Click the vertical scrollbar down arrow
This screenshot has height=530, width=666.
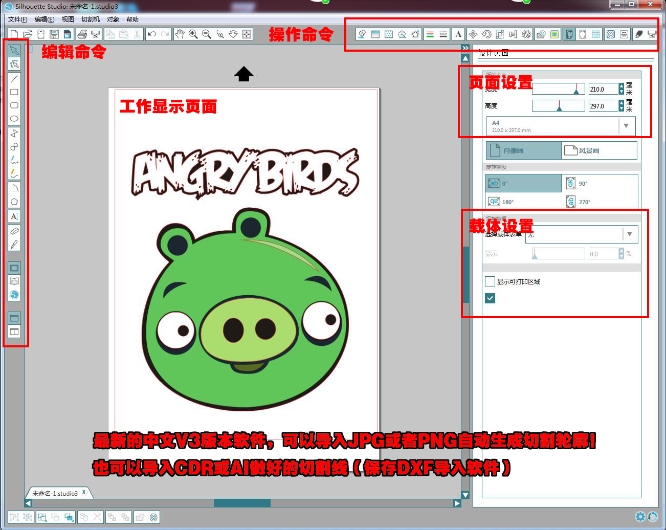pyautogui.click(x=465, y=495)
